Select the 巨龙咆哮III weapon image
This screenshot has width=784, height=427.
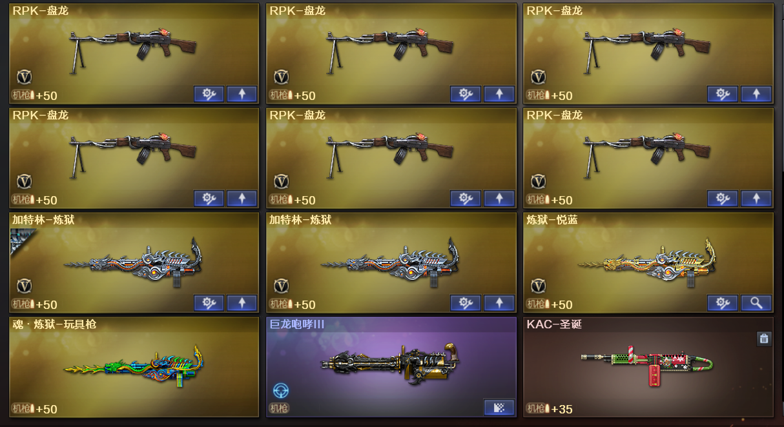[x=391, y=364]
